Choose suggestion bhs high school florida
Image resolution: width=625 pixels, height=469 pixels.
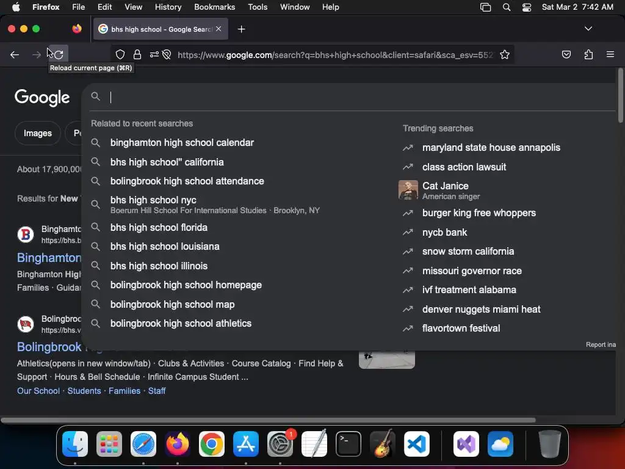pyautogui.click(x=159, y=227)
